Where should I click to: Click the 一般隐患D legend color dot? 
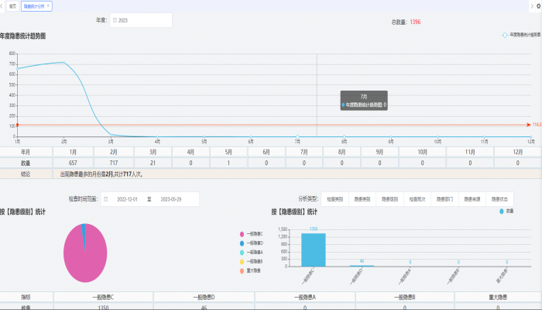point(242,243)
